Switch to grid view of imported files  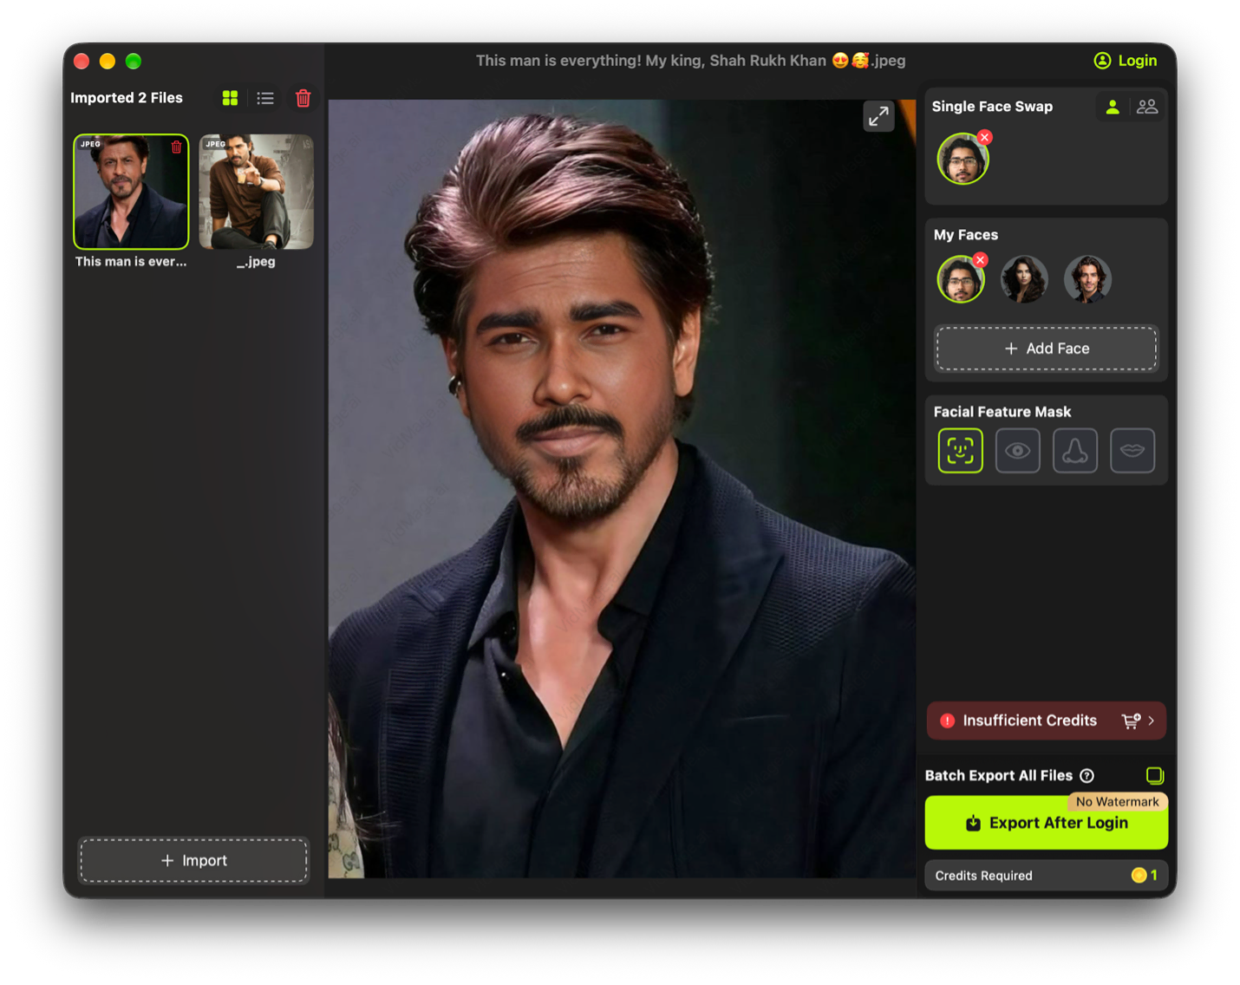tap(230, 98)
